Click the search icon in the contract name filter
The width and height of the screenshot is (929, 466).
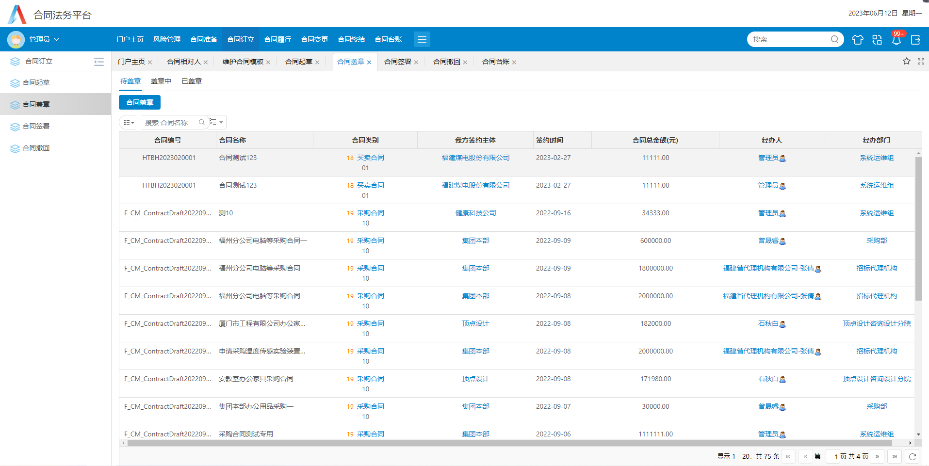click(202, 122)
